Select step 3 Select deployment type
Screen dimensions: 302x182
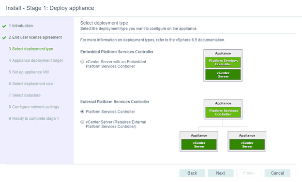31,49
